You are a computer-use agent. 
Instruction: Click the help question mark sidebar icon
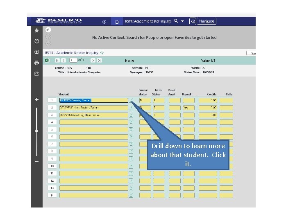(x=37, y=41)
